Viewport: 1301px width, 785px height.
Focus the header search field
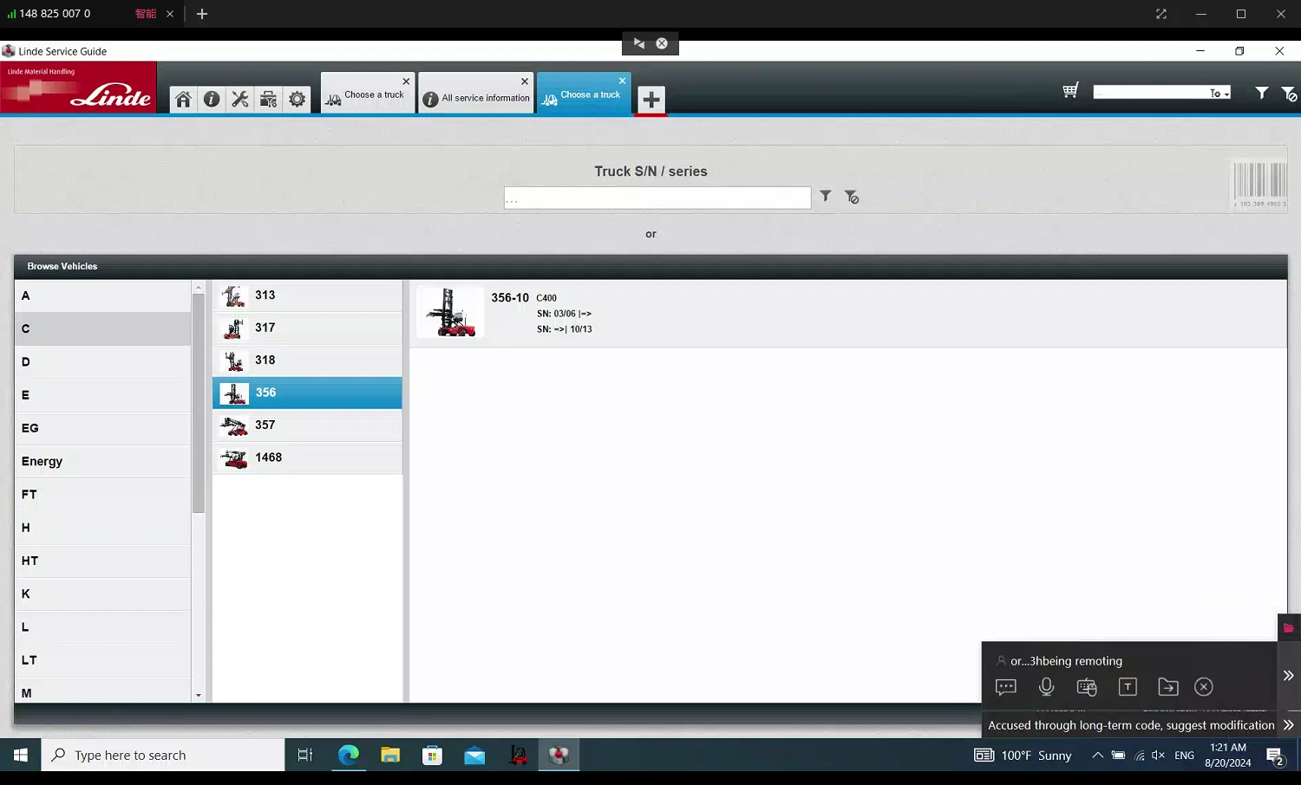point(1151,93)
